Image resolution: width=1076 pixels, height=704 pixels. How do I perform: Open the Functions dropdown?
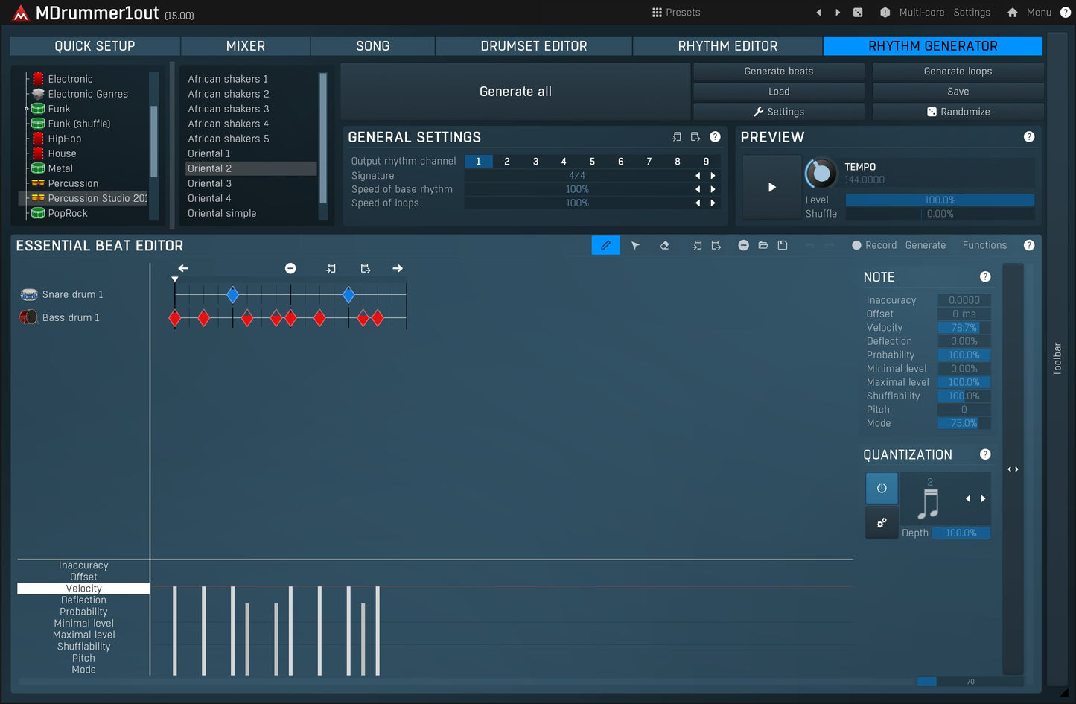[x=984, y=245]
